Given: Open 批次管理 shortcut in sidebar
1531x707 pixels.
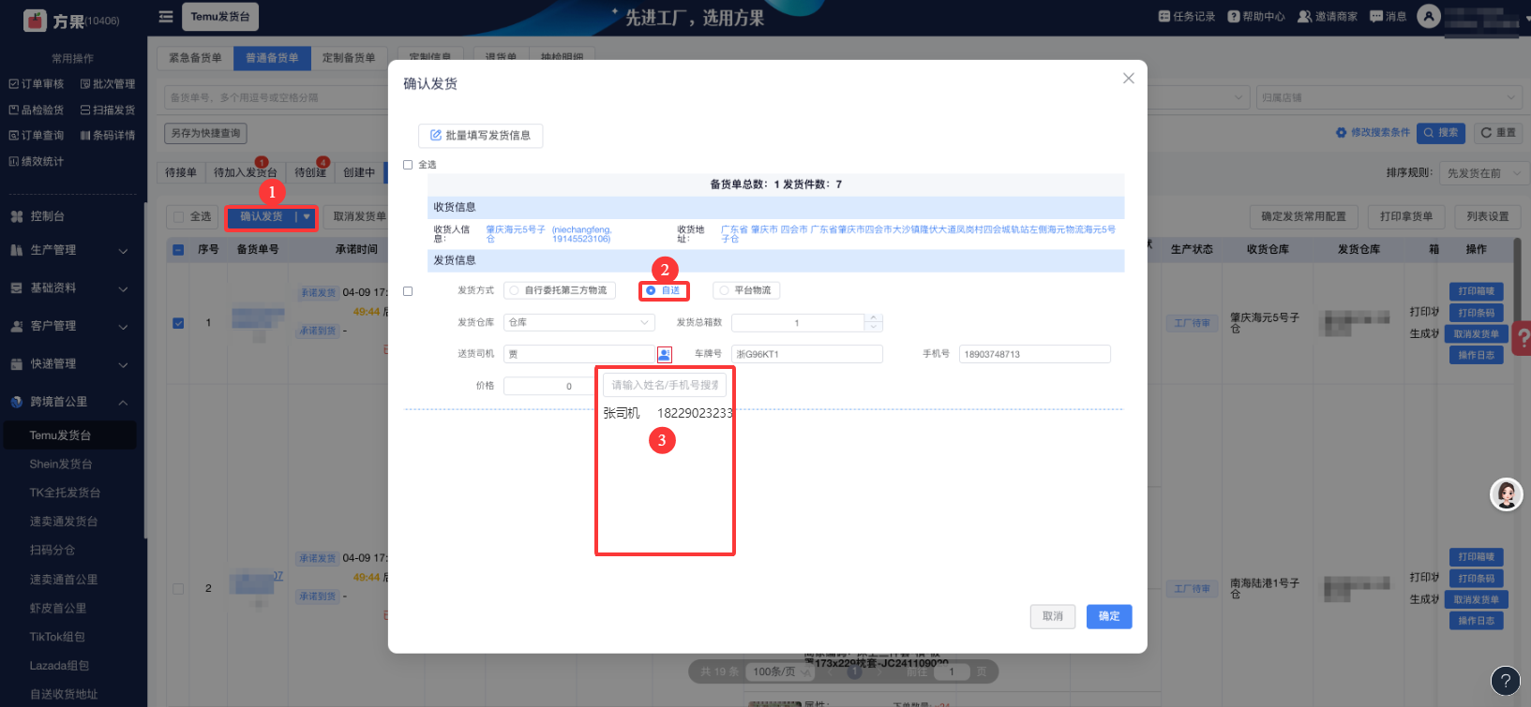Looking at the screenshot, I should coord(108,84).
